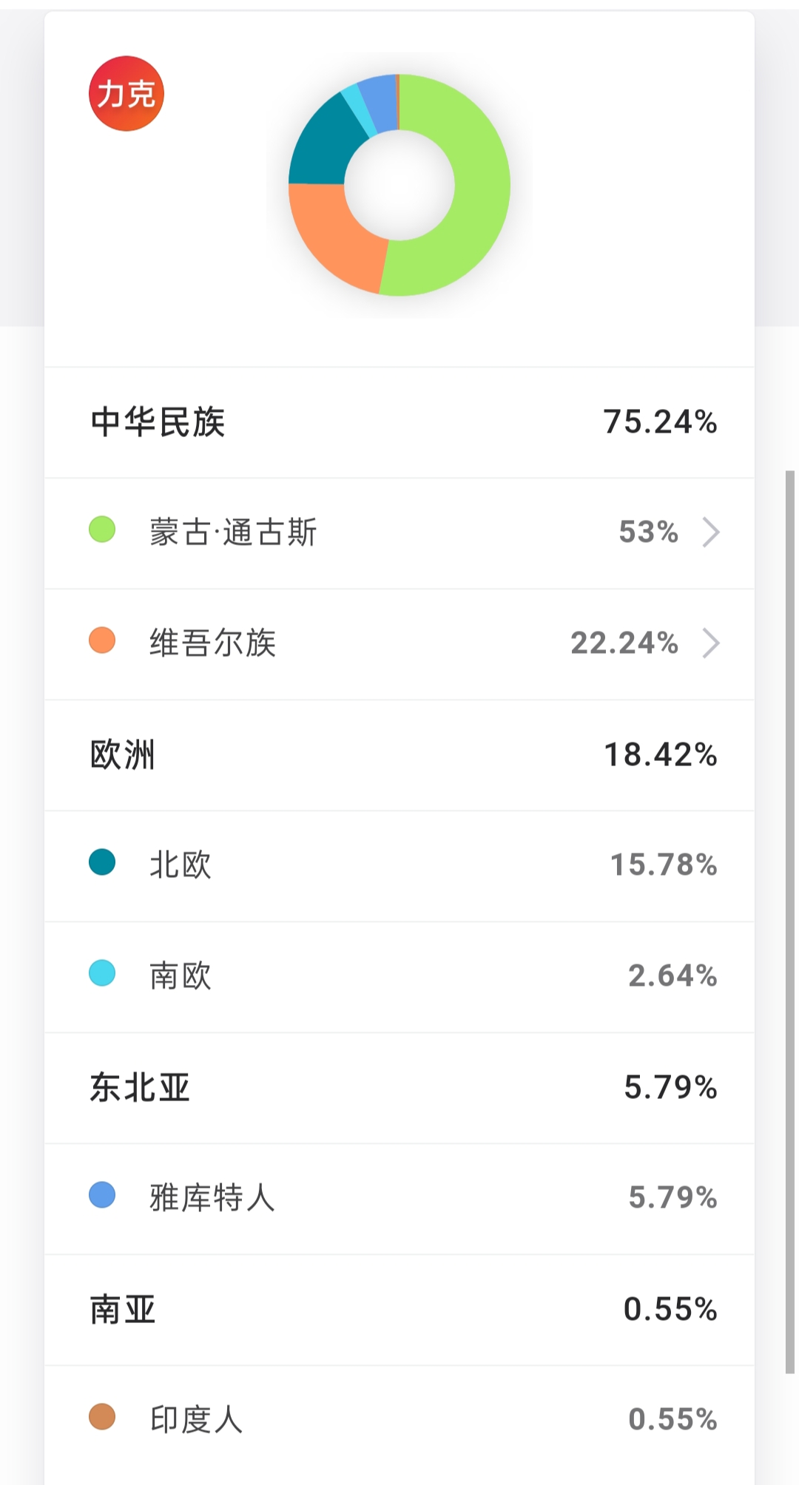This screenshot has height=1485, width=799.
Task: Open the 维吾尔族 row label
Action: (x=213, y=643)
